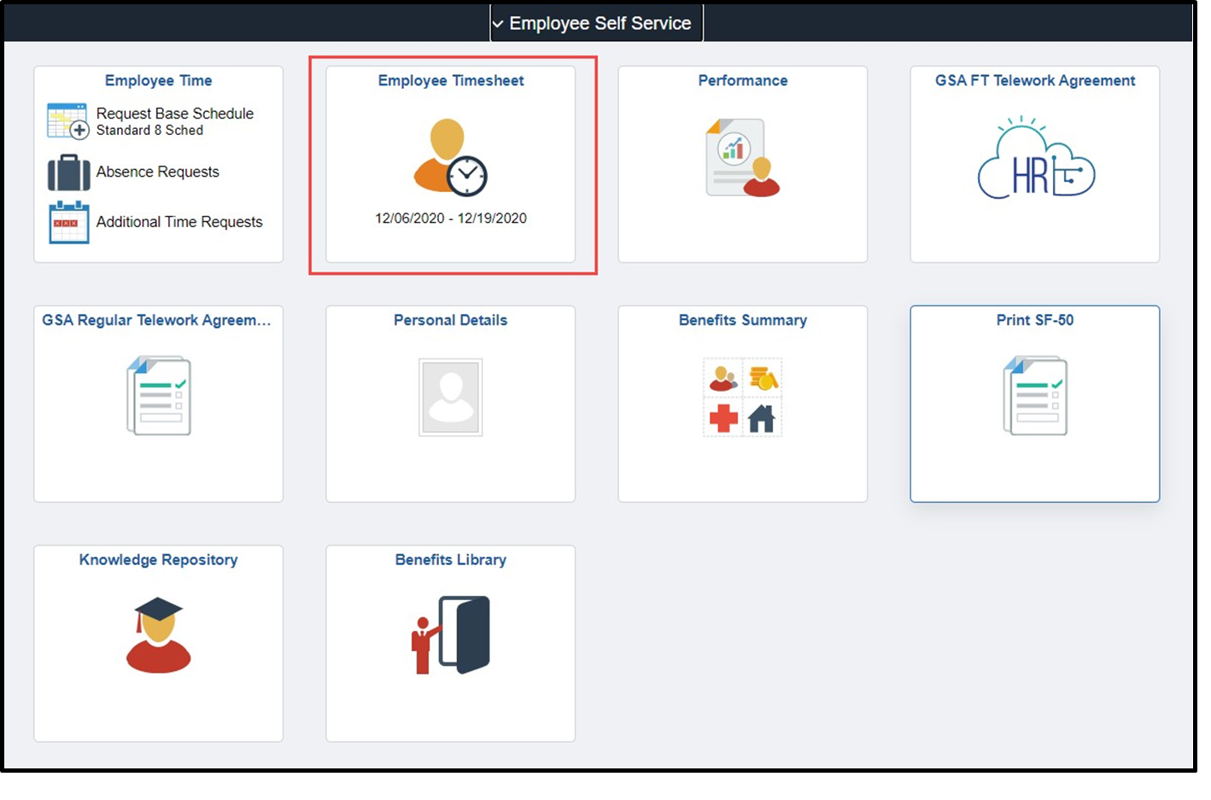Click the Personal Details photo placeholder icon
Screen dimensions: 1211x800
pyautogui.click(x=450, y=396)
